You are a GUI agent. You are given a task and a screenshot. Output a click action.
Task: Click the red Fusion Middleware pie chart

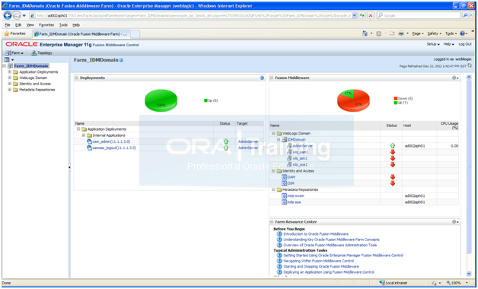353,100
